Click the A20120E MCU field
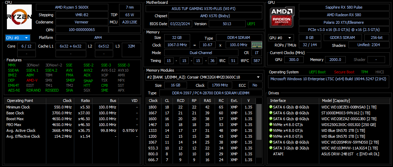 (130, 22)
